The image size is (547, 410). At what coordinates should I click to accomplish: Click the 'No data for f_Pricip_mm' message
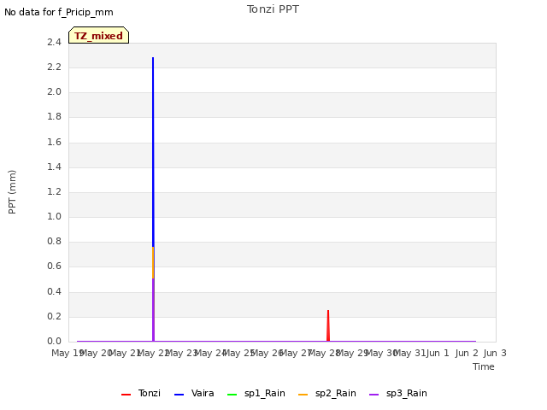[x=59, y=12]
